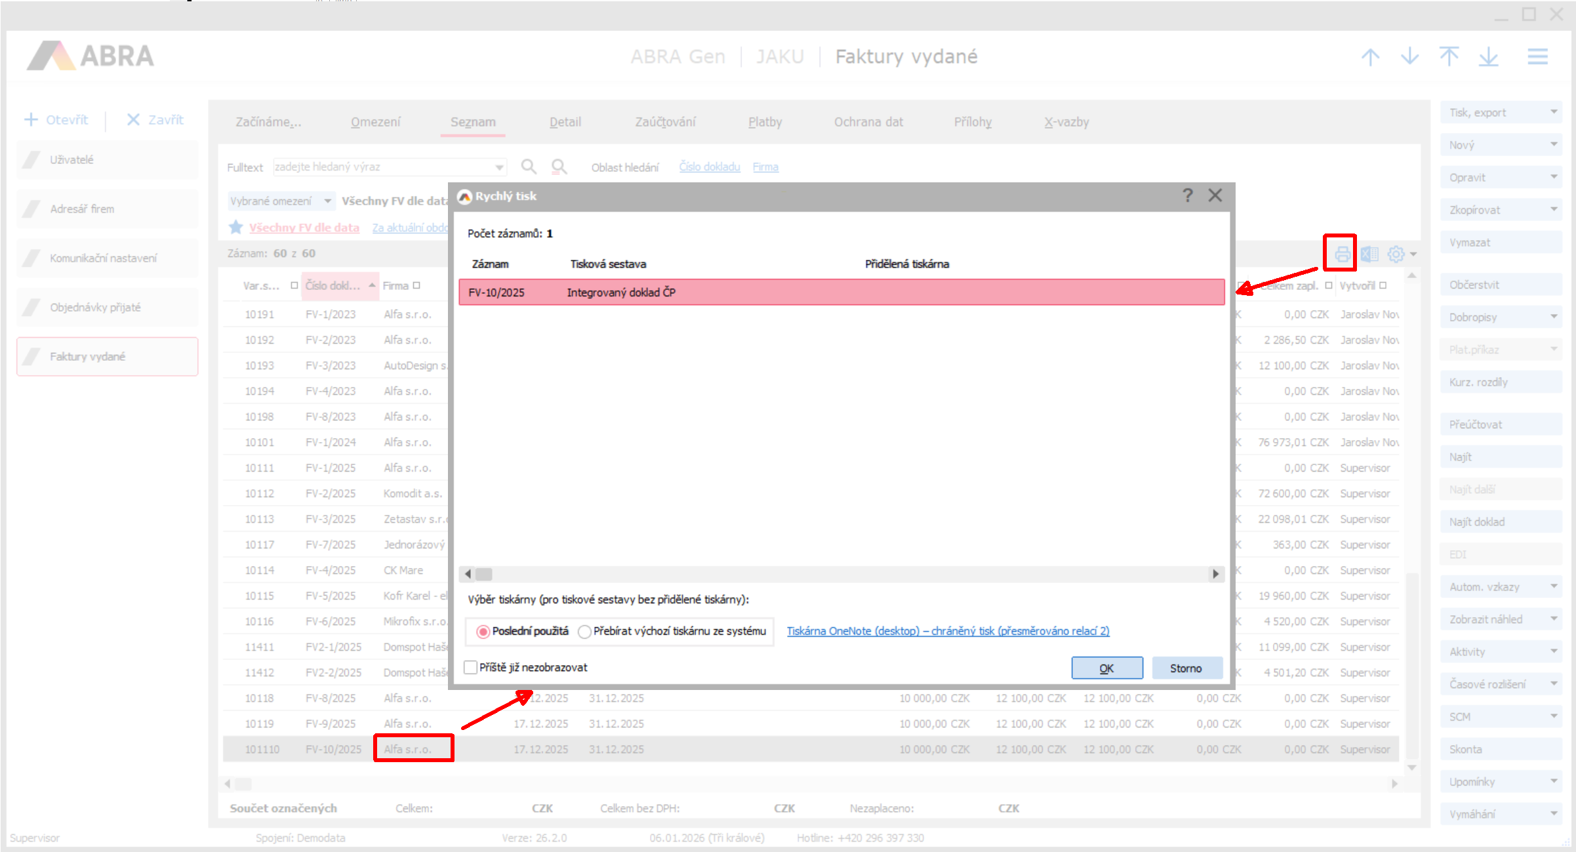Screen dimensions: 1576x852
Task: Click the first fulltext search magnifier icon
Action: (529, 167)
